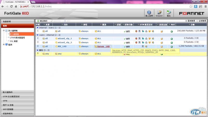This screenshot has height=117, width=208.
Task: Click orange shield UTM icon in policy 1
Action: point(149,31)
